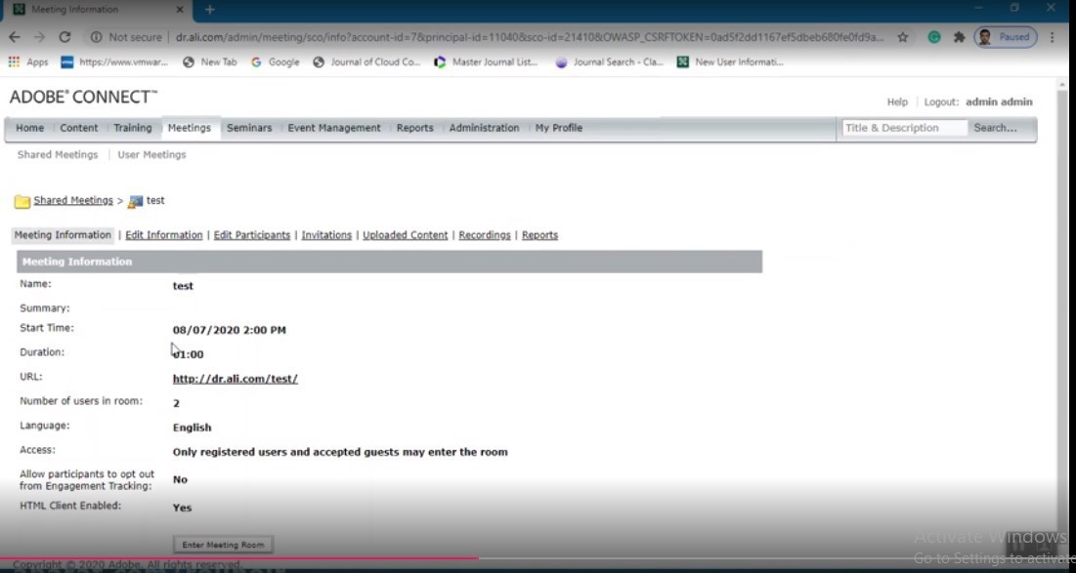Screen dimensions: 1076x573
Task: Open the Uploaded Content tab
Action: [x=406, y=235]
